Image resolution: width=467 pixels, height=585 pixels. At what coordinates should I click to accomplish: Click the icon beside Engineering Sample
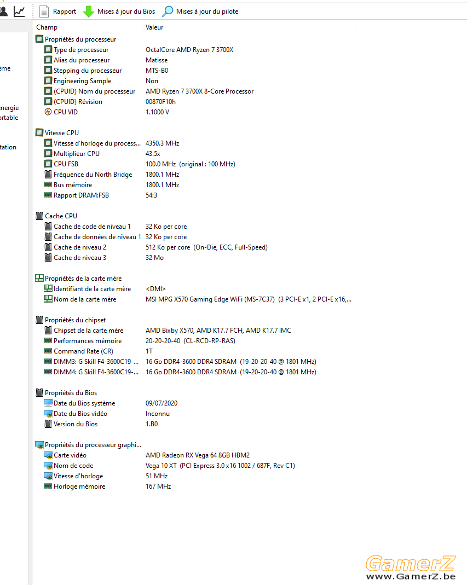tap(48, 80)
